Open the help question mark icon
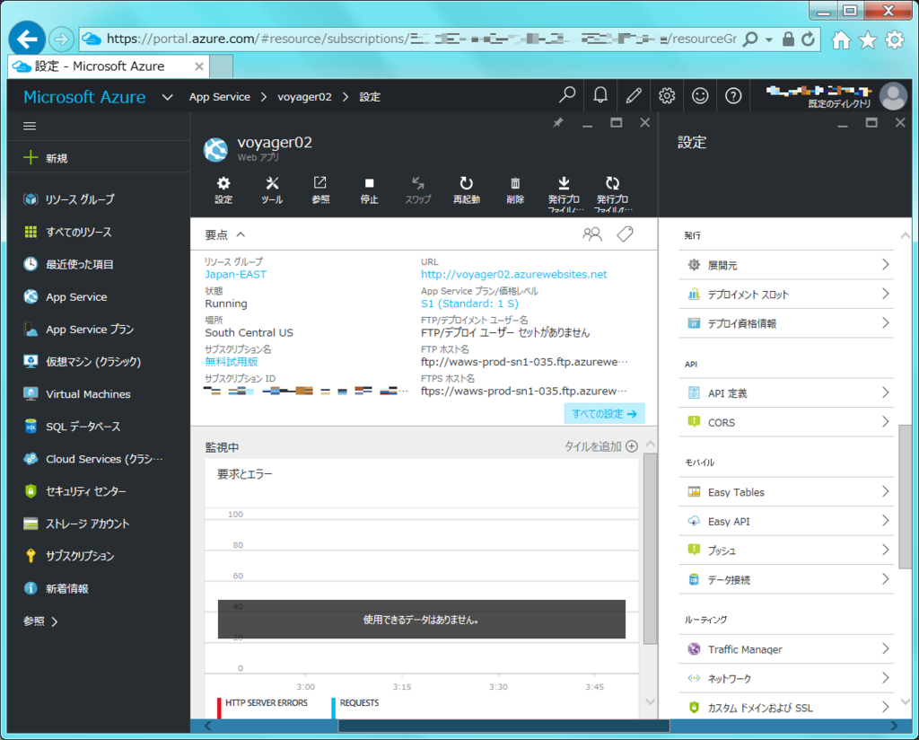 [733, 95]
